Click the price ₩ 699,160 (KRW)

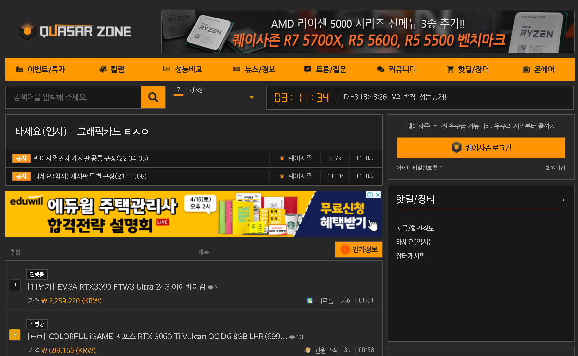point(69,350)
